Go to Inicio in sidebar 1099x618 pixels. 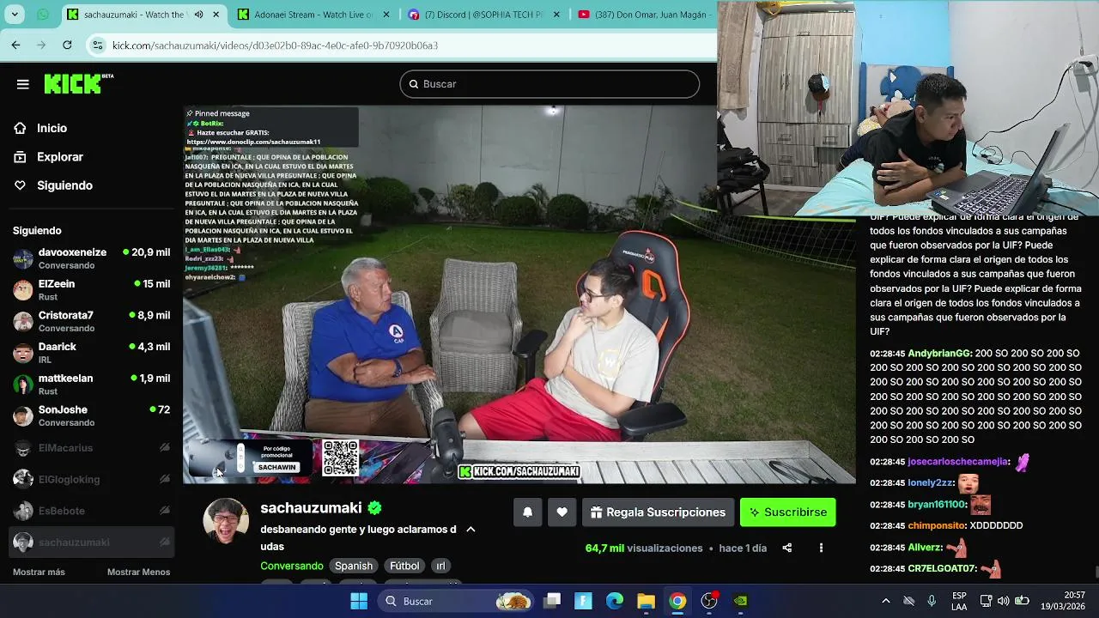(x=52, y=128)
